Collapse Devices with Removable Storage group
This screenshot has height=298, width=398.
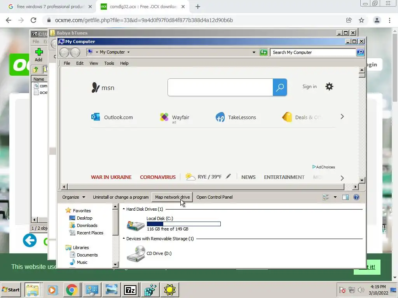(124, 239)
